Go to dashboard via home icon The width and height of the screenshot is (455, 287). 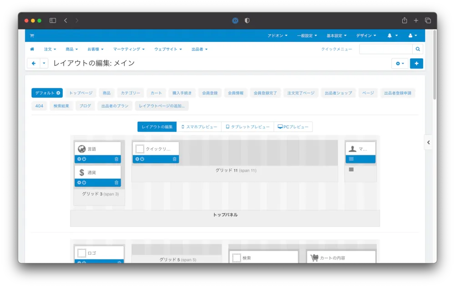pyautogui.click(x=32, y=49)
